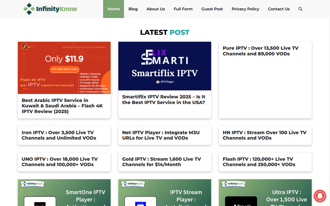Image resolution: width=330 pixels, height=206 pixels.
Task: Open the About Us page
Action: pos(156,9)
